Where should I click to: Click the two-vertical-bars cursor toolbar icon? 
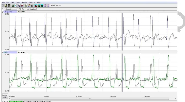click(32, 5)
